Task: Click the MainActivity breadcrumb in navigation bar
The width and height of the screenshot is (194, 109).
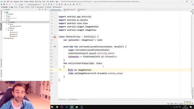Action: click(57, 7)
